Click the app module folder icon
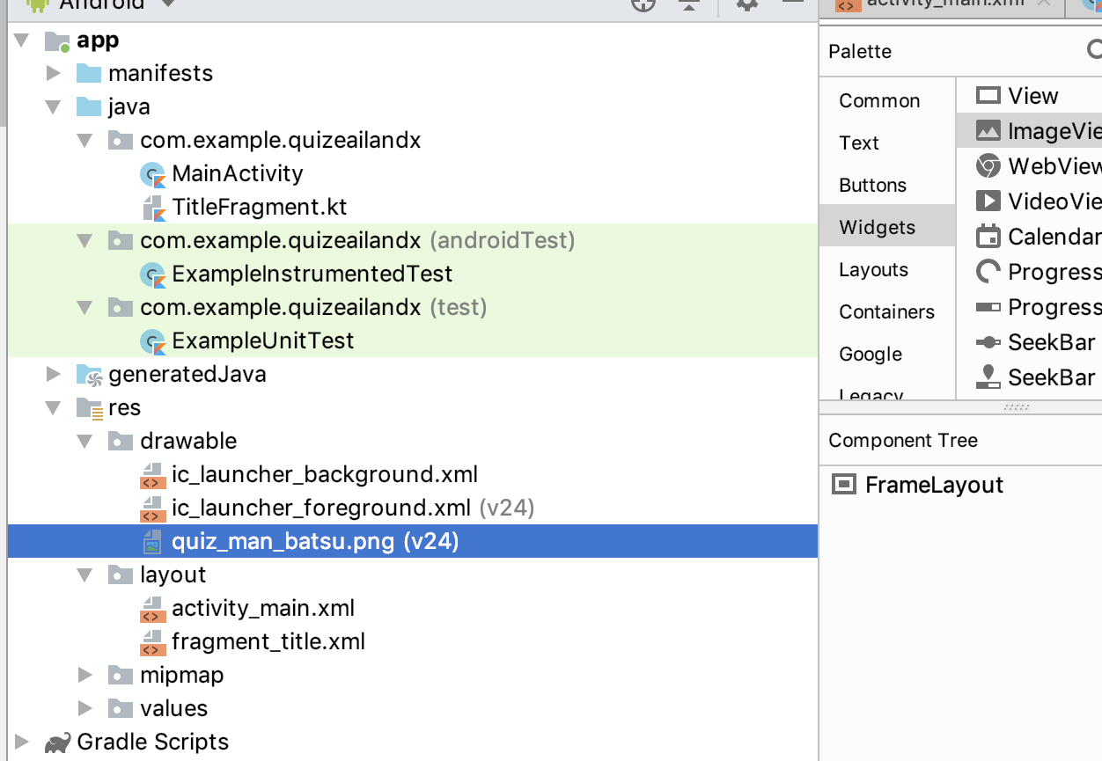Image resolution: width=1102 pixels, height=761 pixels. tap(57, 40)
